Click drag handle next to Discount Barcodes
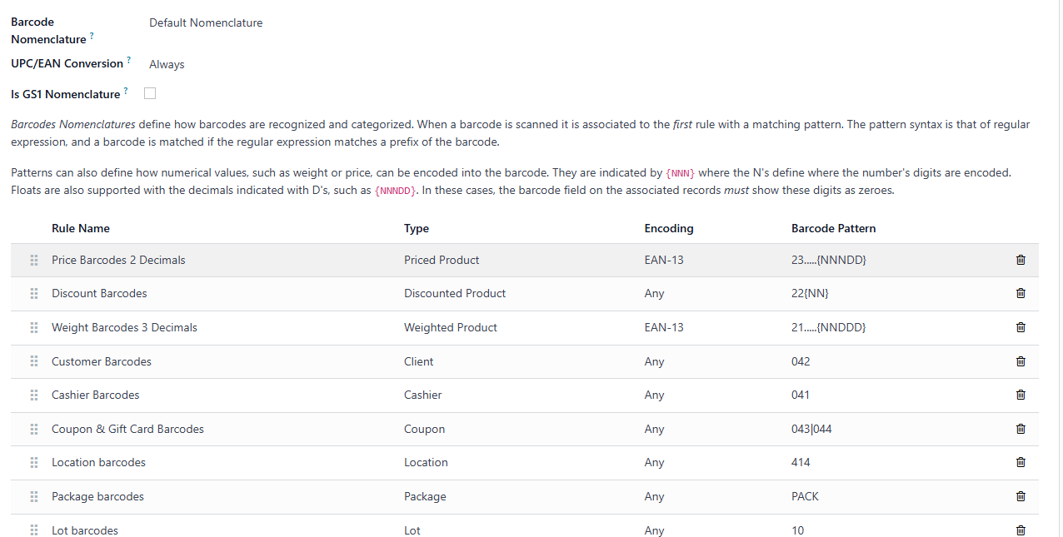1063x537 pixels. click(34, 293)
